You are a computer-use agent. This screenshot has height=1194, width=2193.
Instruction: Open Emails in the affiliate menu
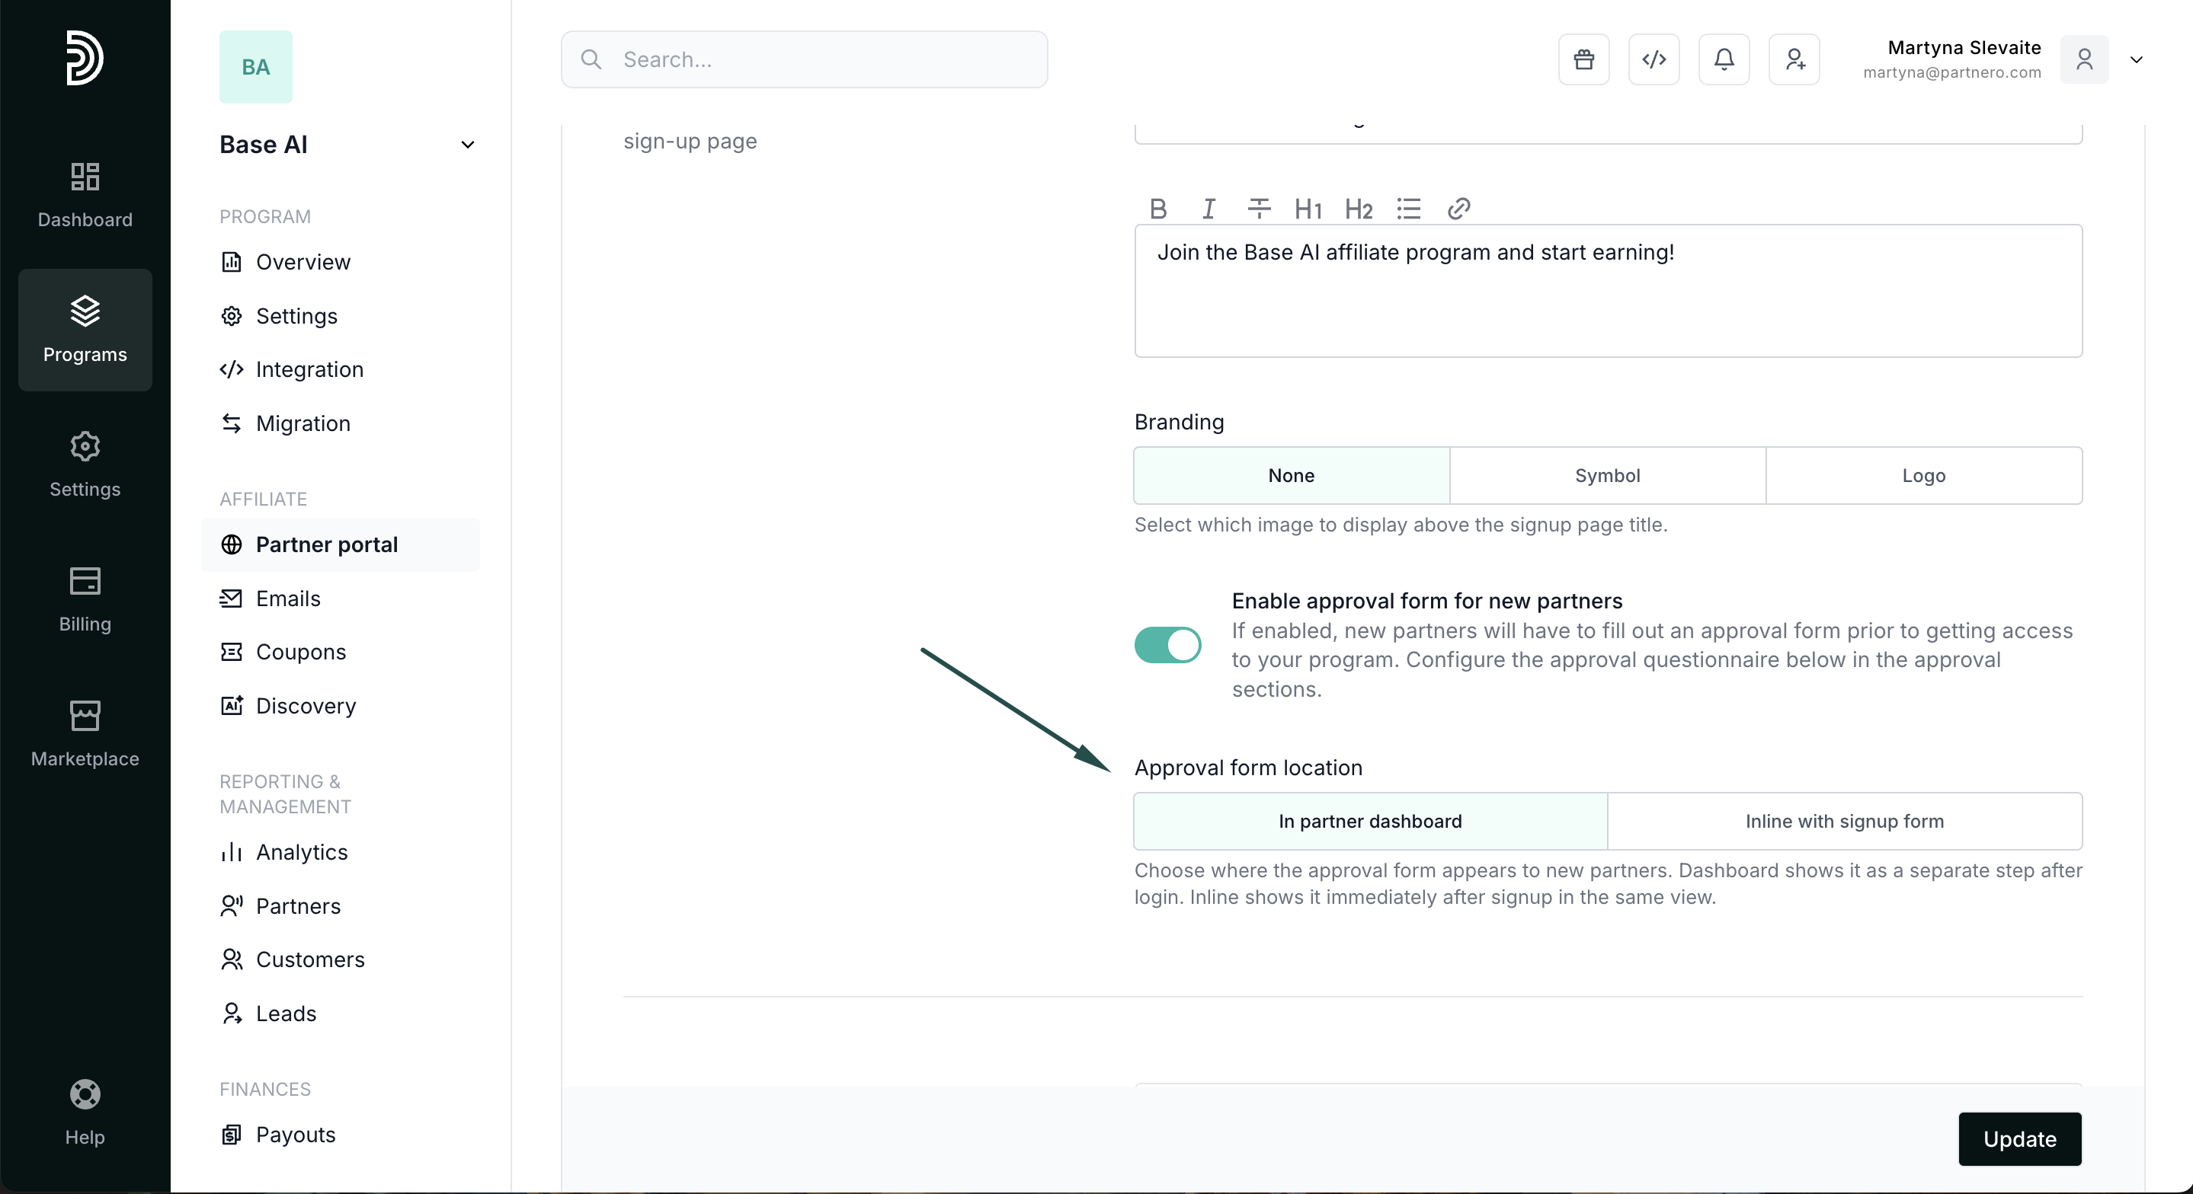[288, 599]
